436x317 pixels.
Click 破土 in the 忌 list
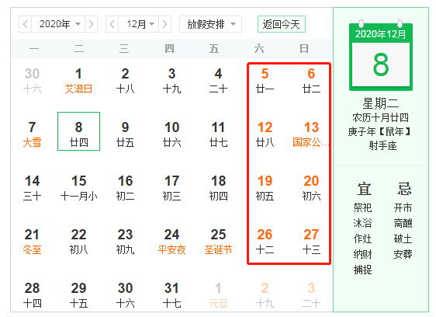(403, 239)
